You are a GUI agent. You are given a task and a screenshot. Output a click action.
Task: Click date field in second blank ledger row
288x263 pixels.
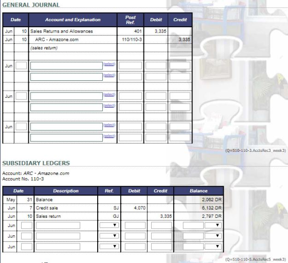[27, 236]
